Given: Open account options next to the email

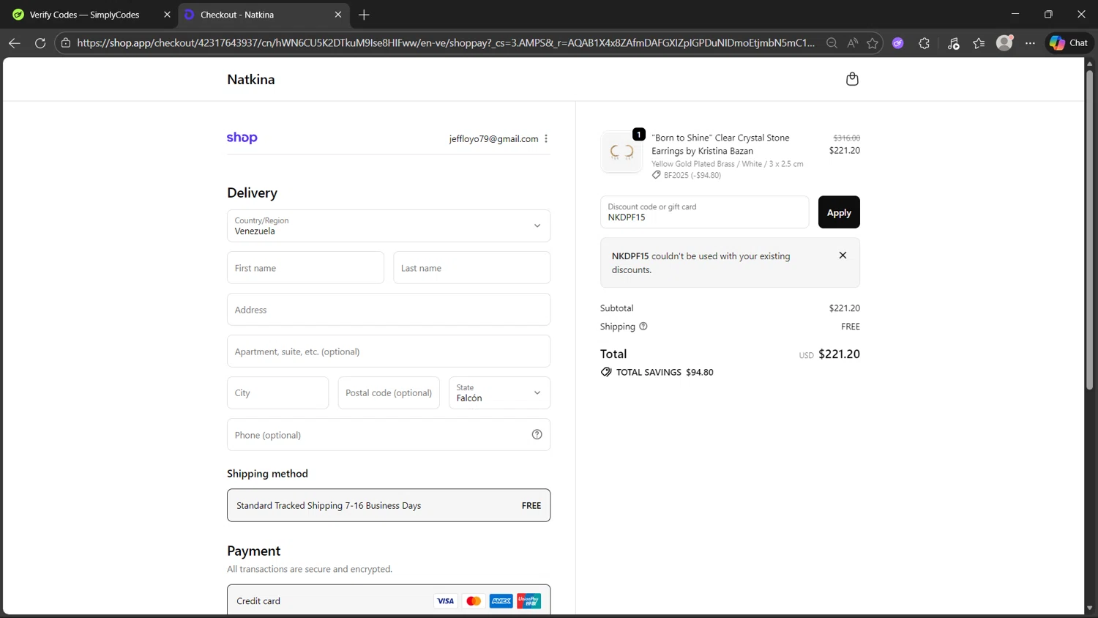Looking at the screenshot, I should tap(546, 138).
